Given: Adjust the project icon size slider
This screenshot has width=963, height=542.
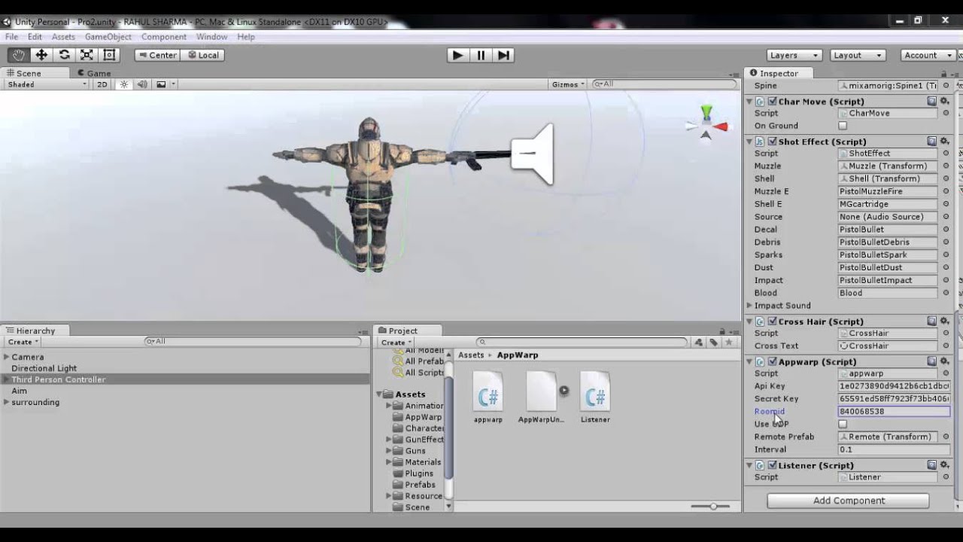Looking at the screenshot, I should pyautogui.click(x=713, y=506).
